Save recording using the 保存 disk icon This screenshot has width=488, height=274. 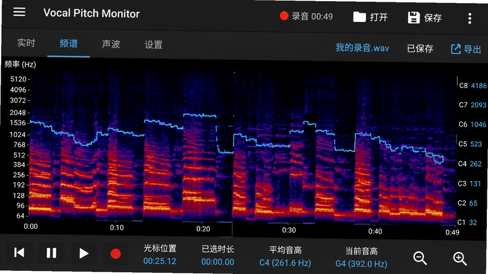(425, 18)
